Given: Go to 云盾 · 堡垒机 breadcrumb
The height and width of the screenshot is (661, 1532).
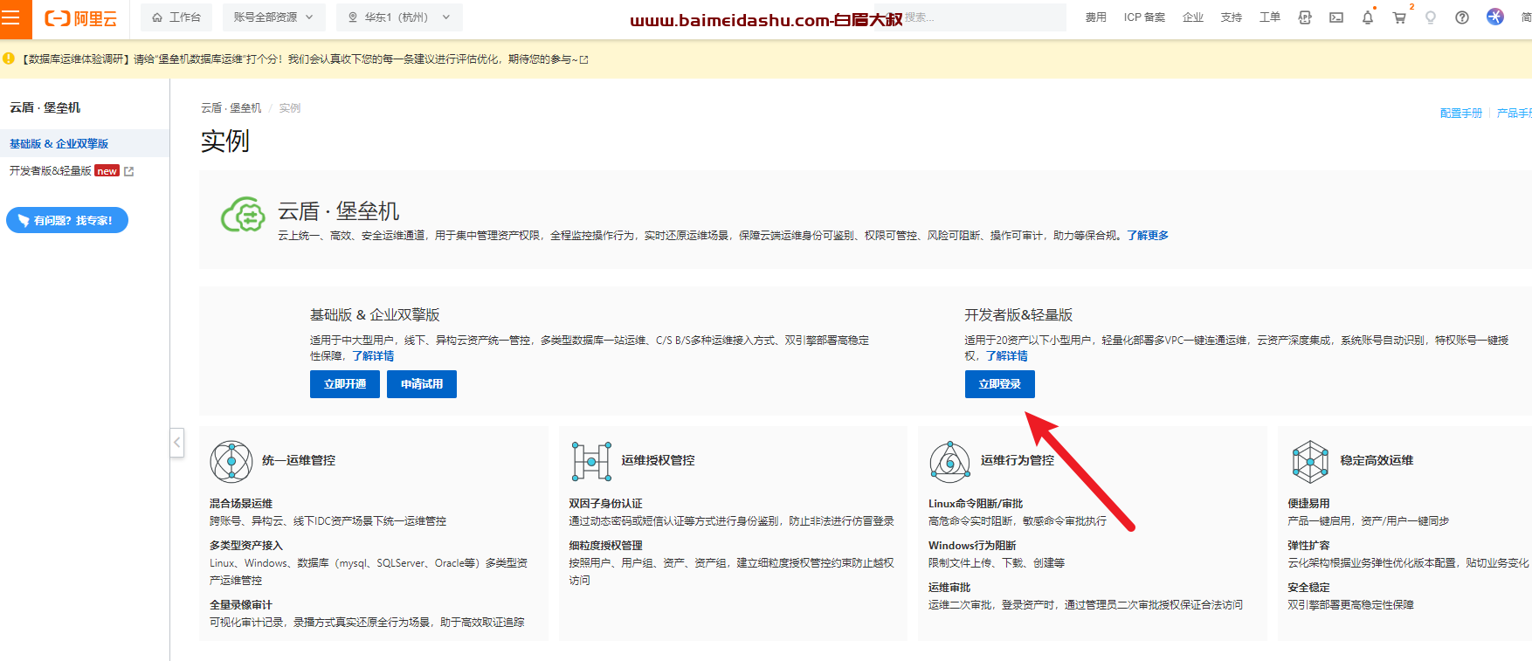Looking at the screenshot, I should 231,108.
